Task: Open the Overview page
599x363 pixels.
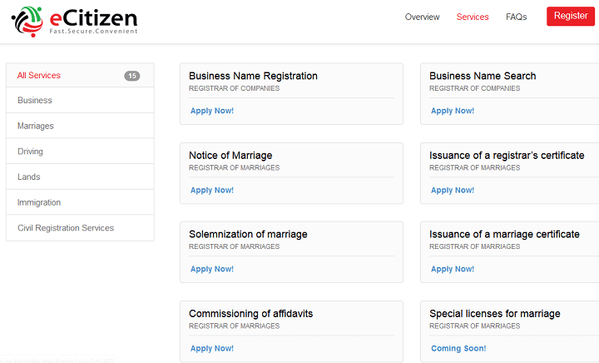Action: pos(422,17)
